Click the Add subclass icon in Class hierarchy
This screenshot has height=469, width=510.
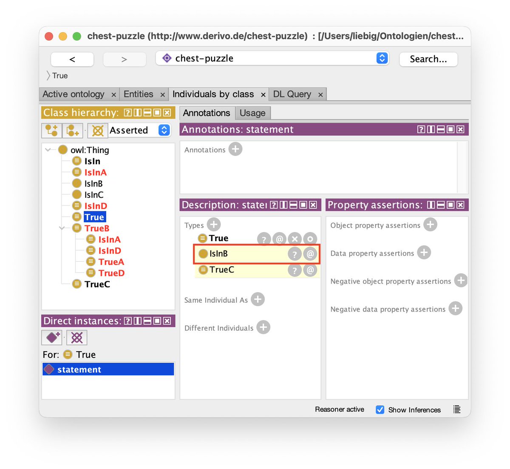pos(52,130)
